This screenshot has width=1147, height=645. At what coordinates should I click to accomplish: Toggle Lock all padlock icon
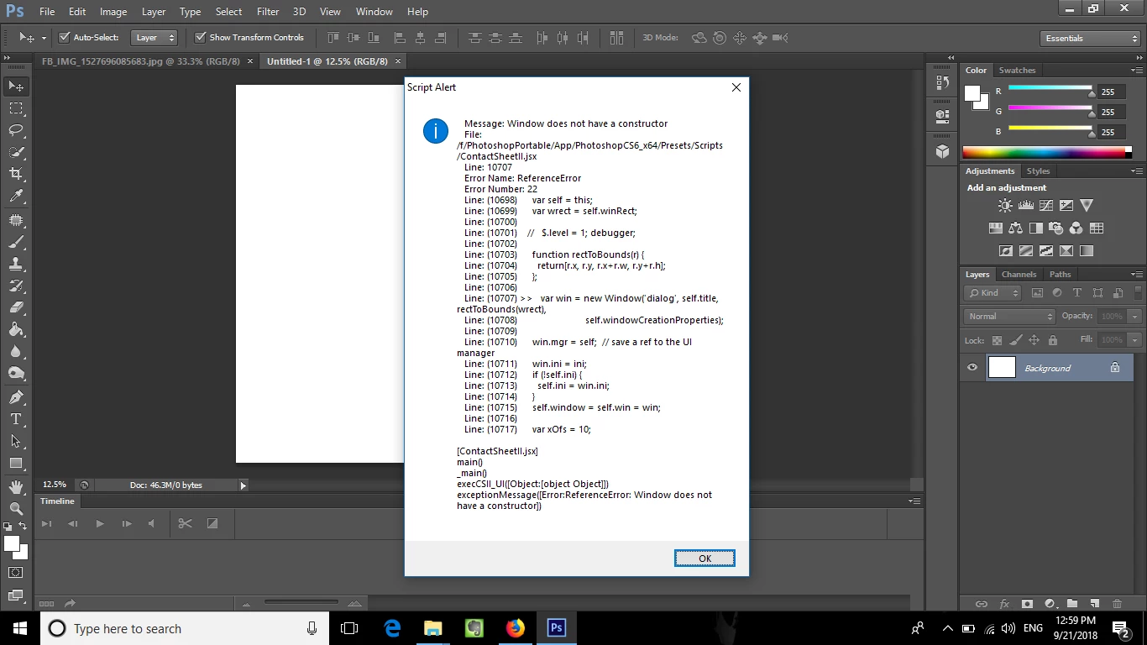tap(1053, 340)
